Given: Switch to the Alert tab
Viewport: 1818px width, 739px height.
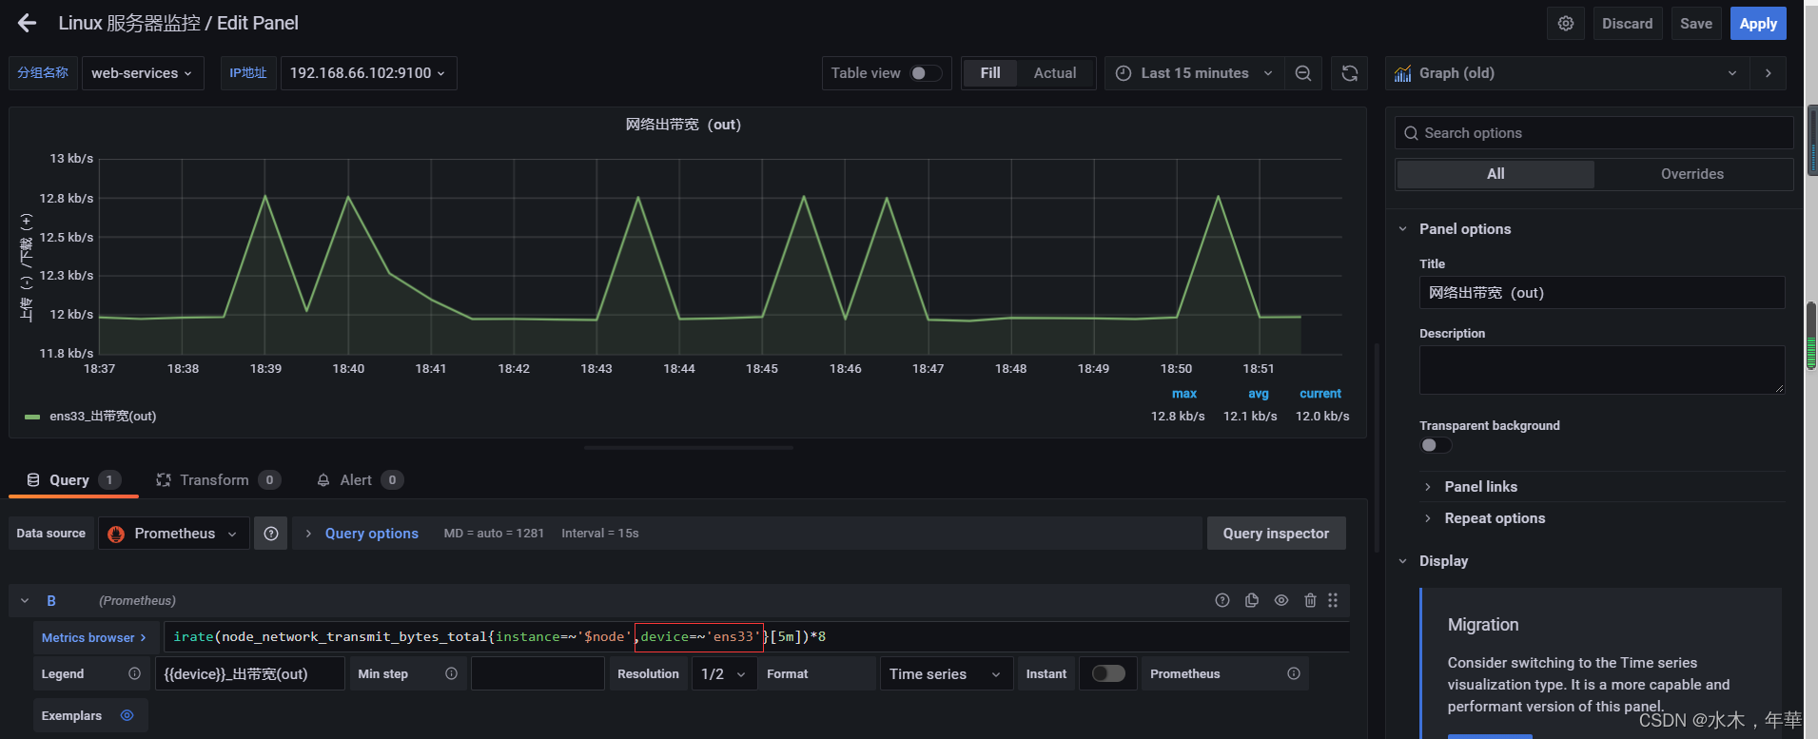Looking at the screenshot, I should [360, 480].
